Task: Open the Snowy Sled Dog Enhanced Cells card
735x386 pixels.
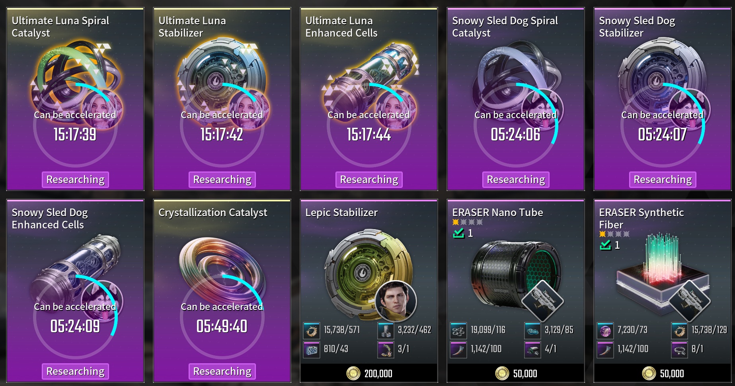Action: (x=75, y=291)
